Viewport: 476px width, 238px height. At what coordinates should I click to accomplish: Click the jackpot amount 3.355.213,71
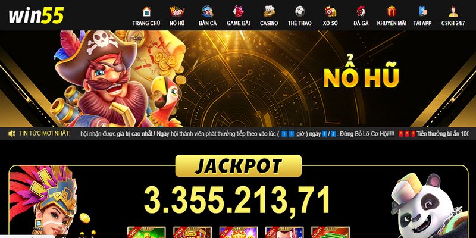point(237,200)
